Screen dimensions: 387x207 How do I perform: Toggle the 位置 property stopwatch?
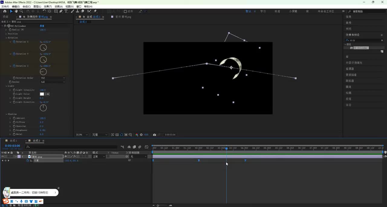point(28,161)
